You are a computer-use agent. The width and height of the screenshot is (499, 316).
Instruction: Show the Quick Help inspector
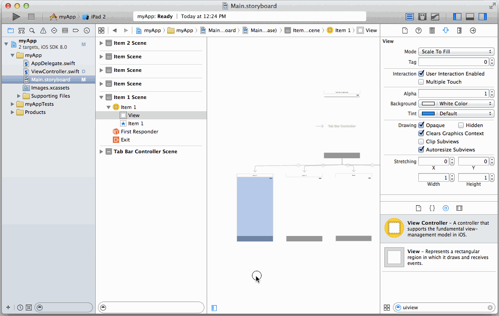coord(418,30)
